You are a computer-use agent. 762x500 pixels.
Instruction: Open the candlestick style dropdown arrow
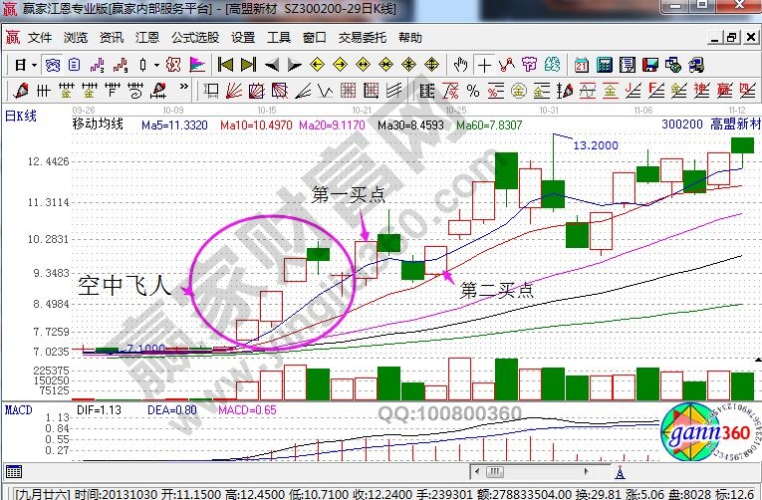tap(156, 65)
